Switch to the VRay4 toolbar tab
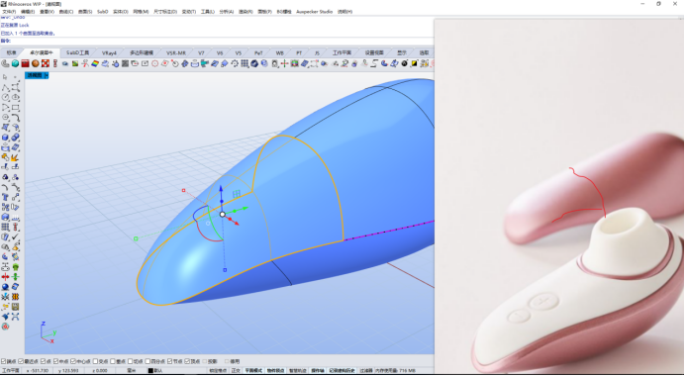The image size is (685, 376). pyautogui.click(x=109, y=52)
